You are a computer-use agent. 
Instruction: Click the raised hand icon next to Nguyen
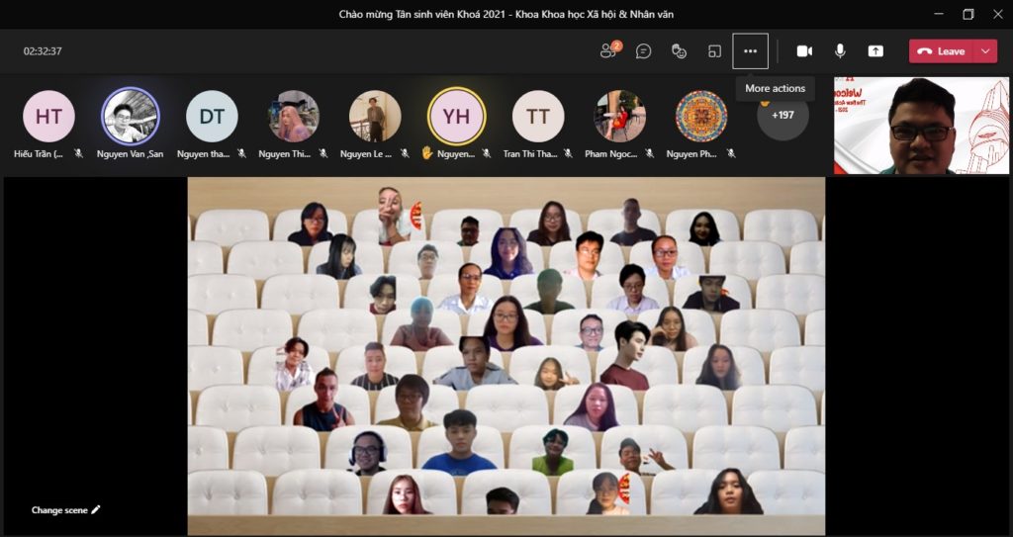coord(426,153)
